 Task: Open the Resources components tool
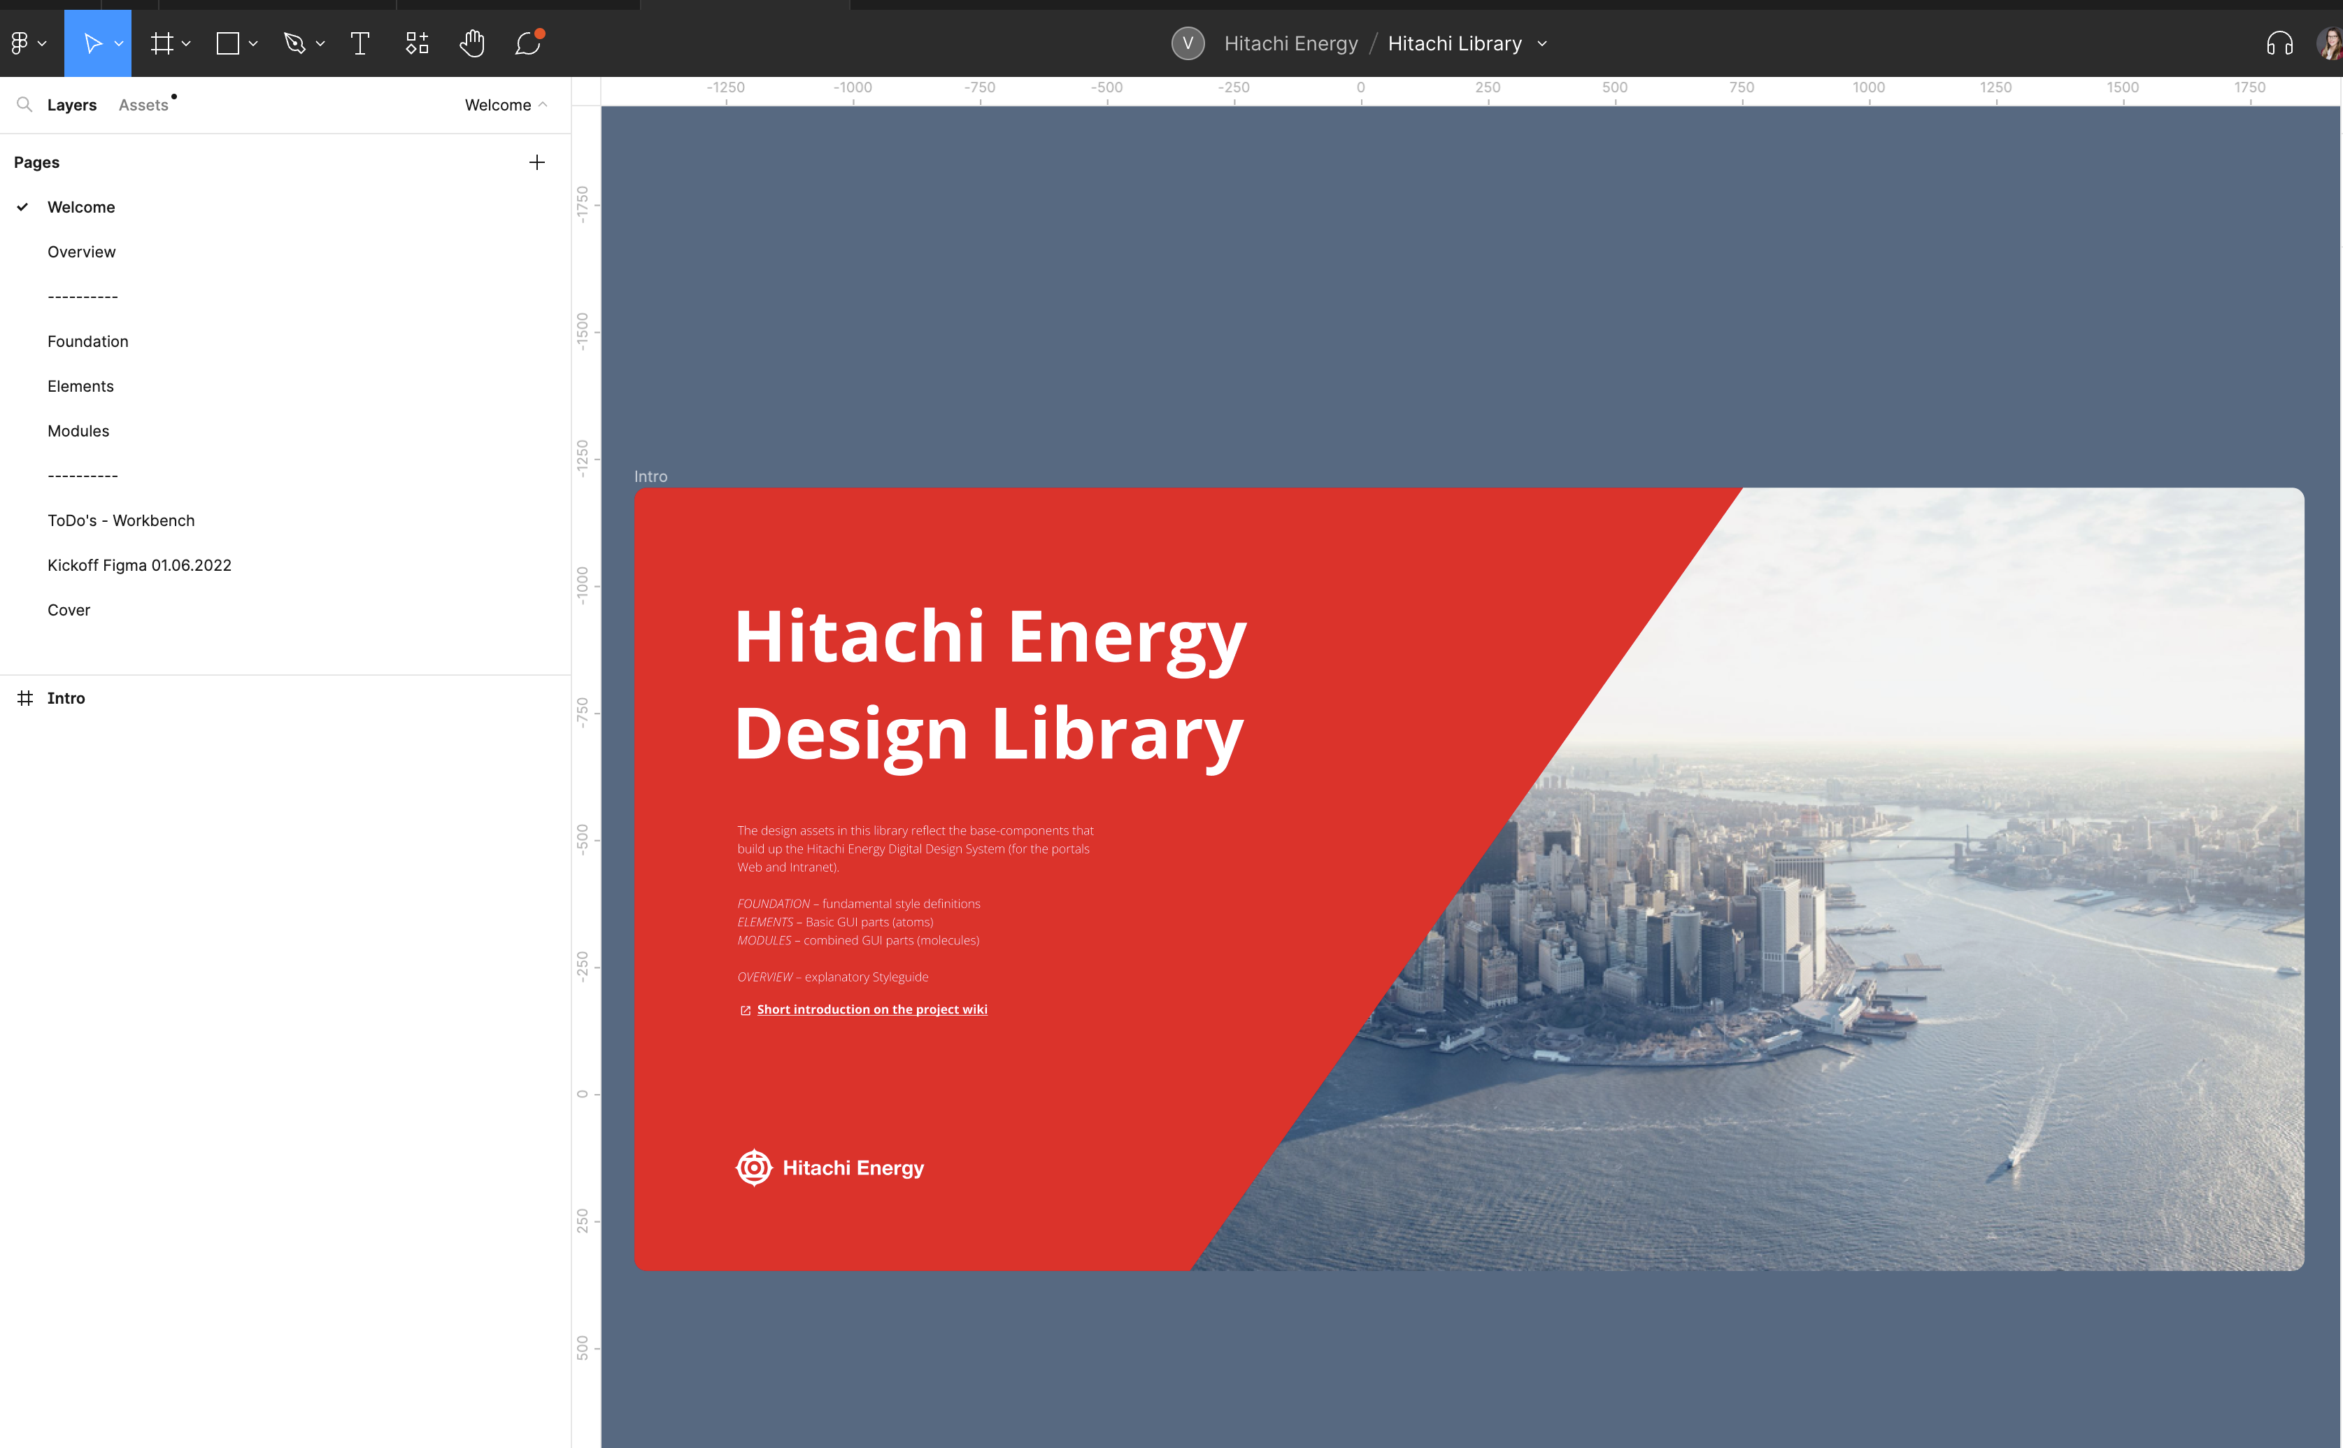[417, 43]
